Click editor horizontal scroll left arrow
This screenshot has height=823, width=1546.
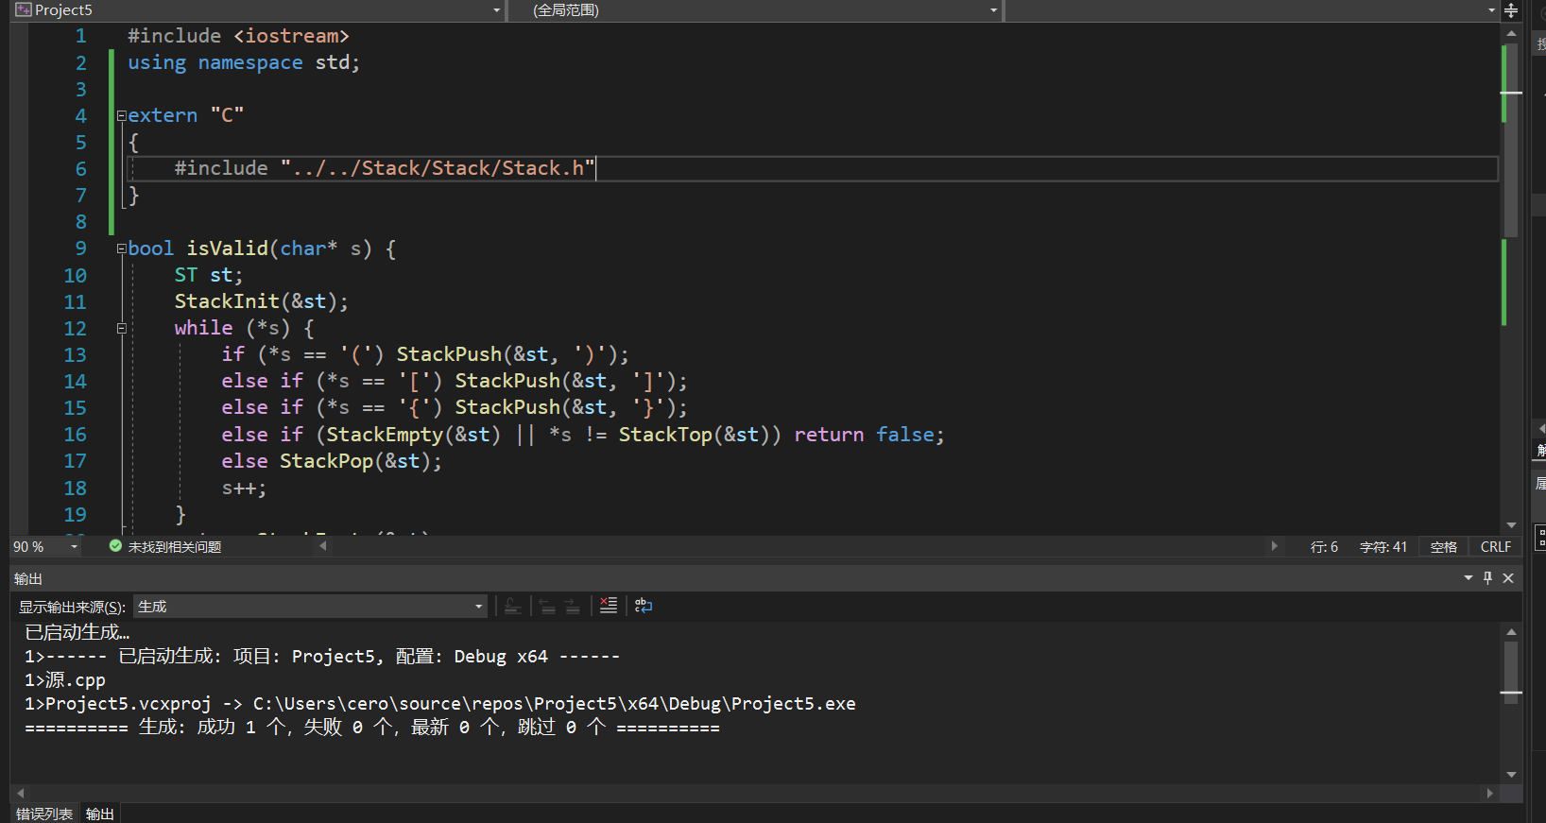click(323, 545)
